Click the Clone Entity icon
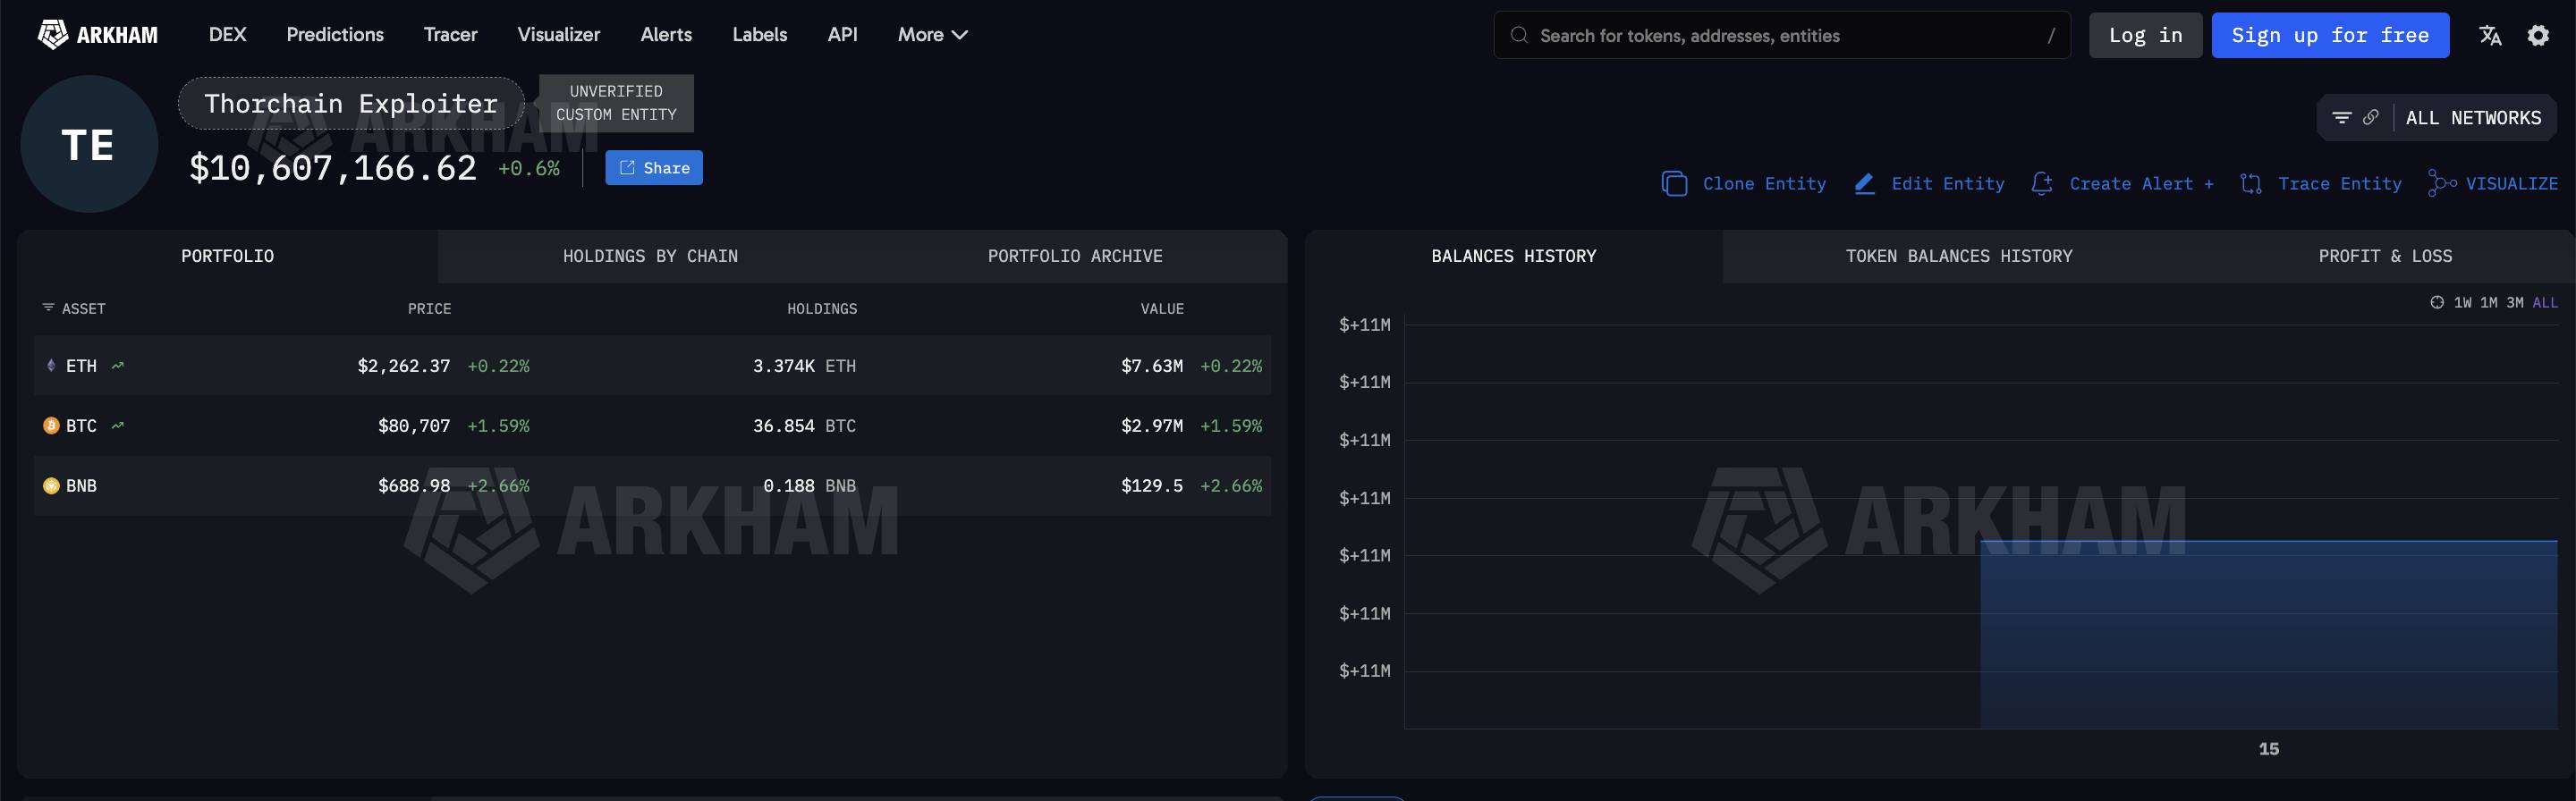This screenshot has height=801, width=2576. [1674, 184]
